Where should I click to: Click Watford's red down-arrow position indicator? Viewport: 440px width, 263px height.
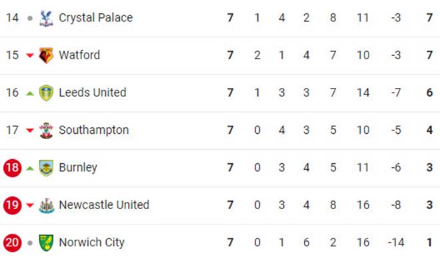[30, 55]
